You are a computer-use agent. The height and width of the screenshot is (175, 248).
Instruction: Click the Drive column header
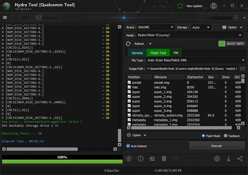pos(226,77)
